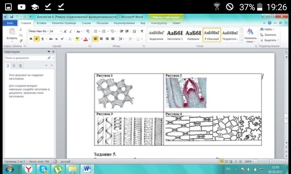This screenshot has height=174, width=291.
Task: Click the yellow text highlight icon
Action: tap(77, 39)
